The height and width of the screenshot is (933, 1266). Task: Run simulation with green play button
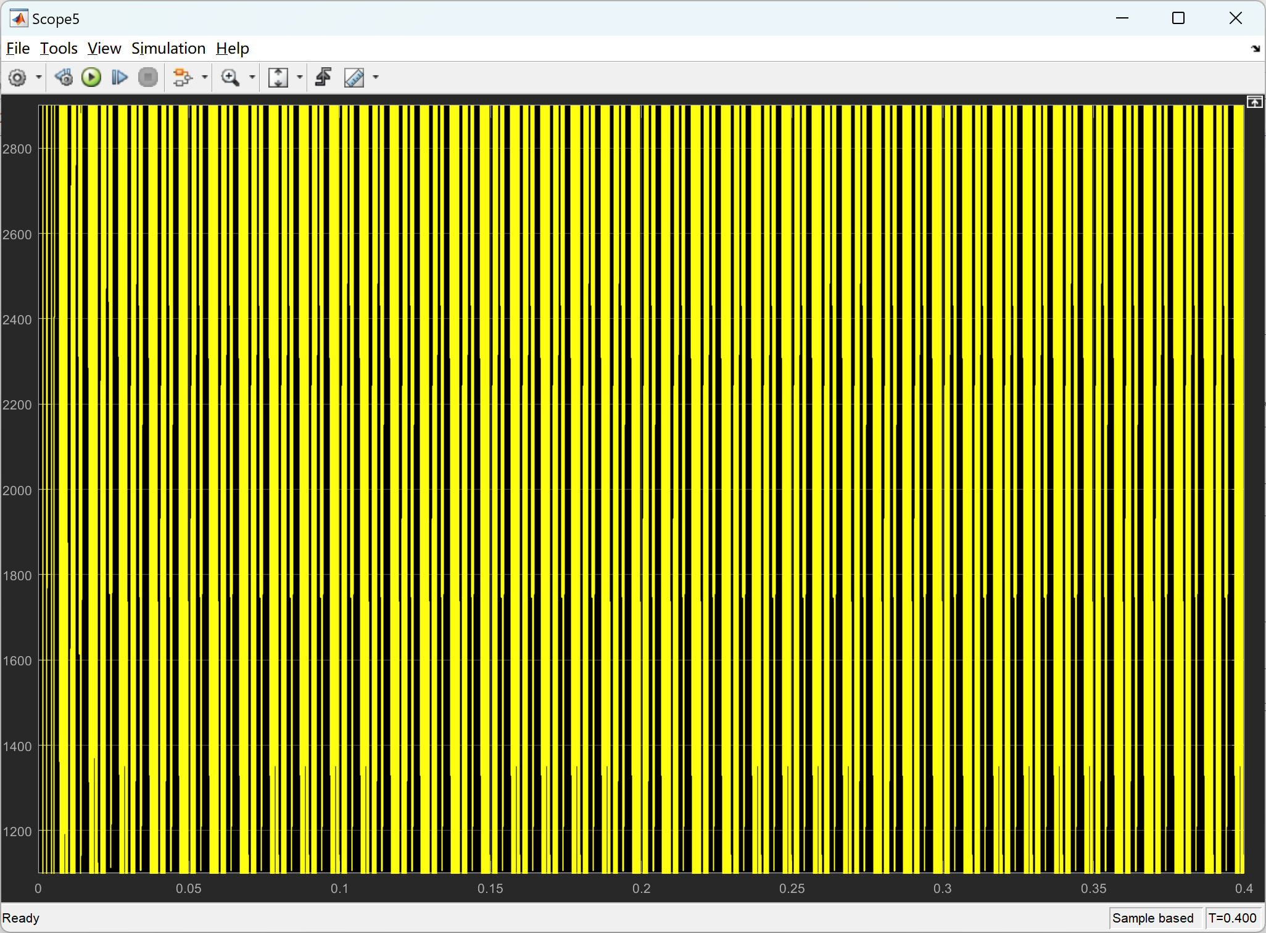pyautogui.click(x=91, y=78)
